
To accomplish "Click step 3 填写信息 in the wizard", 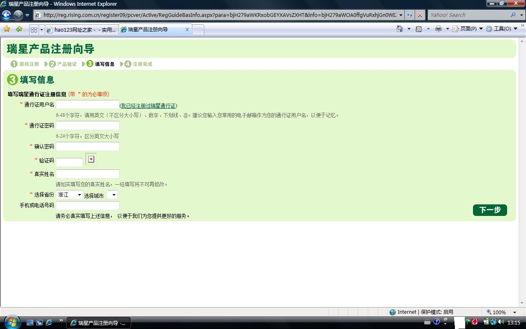I will (100, 64).
